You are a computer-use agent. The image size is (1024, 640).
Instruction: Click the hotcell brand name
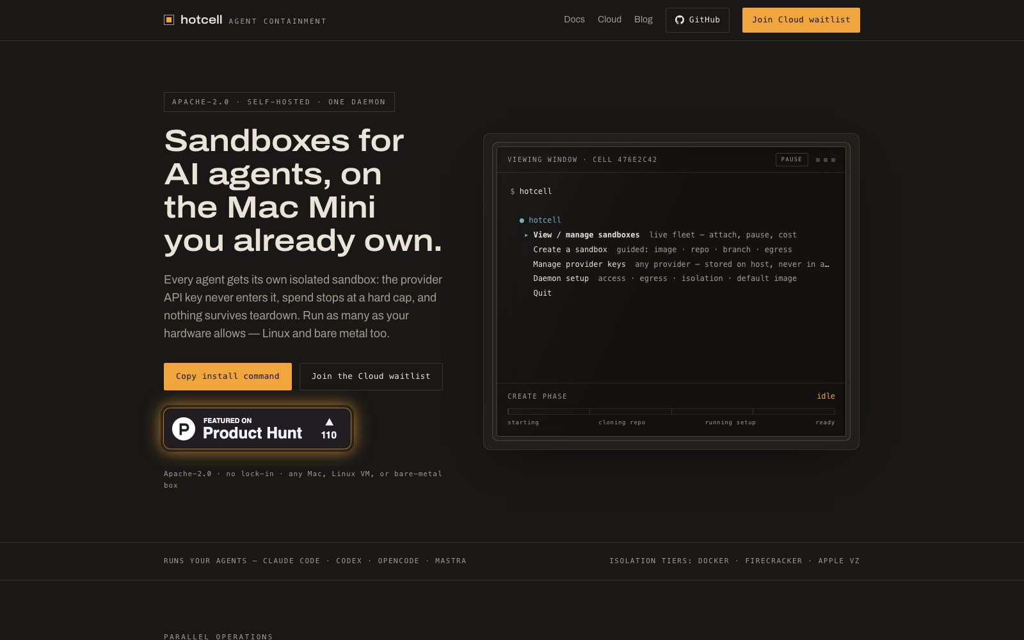[x=201, y=20]
